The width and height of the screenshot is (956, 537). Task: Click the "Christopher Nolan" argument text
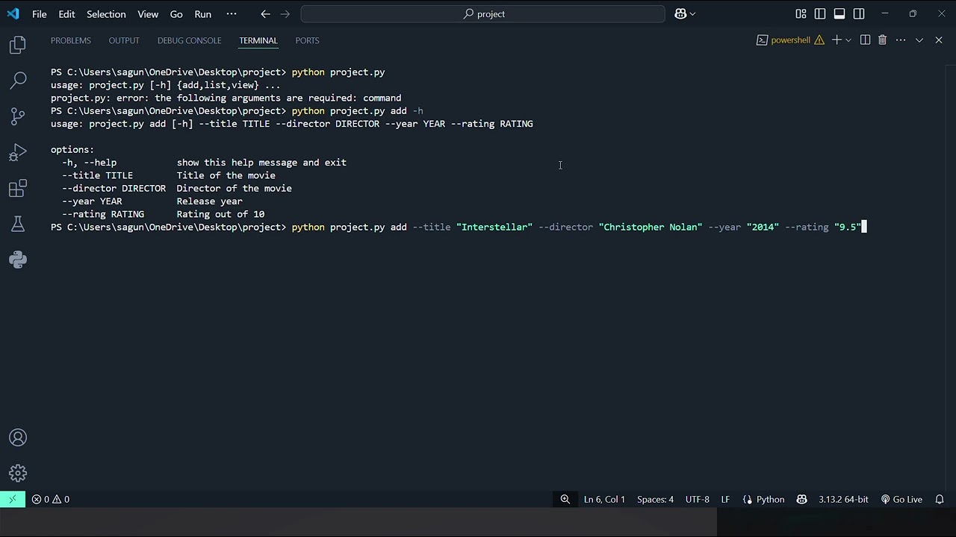(651, 227)
